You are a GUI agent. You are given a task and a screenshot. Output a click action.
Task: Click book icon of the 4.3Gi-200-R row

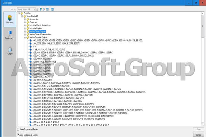(31, 80)
